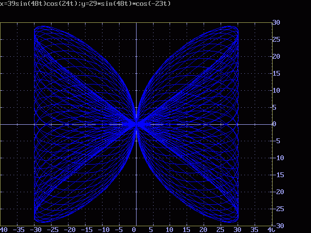Click the origin where the axes intersect
The width and height of the screenshot is (311, 233).
coord(136,124)
